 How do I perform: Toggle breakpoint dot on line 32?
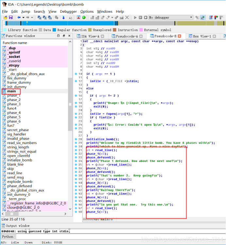tap(76, 154)
